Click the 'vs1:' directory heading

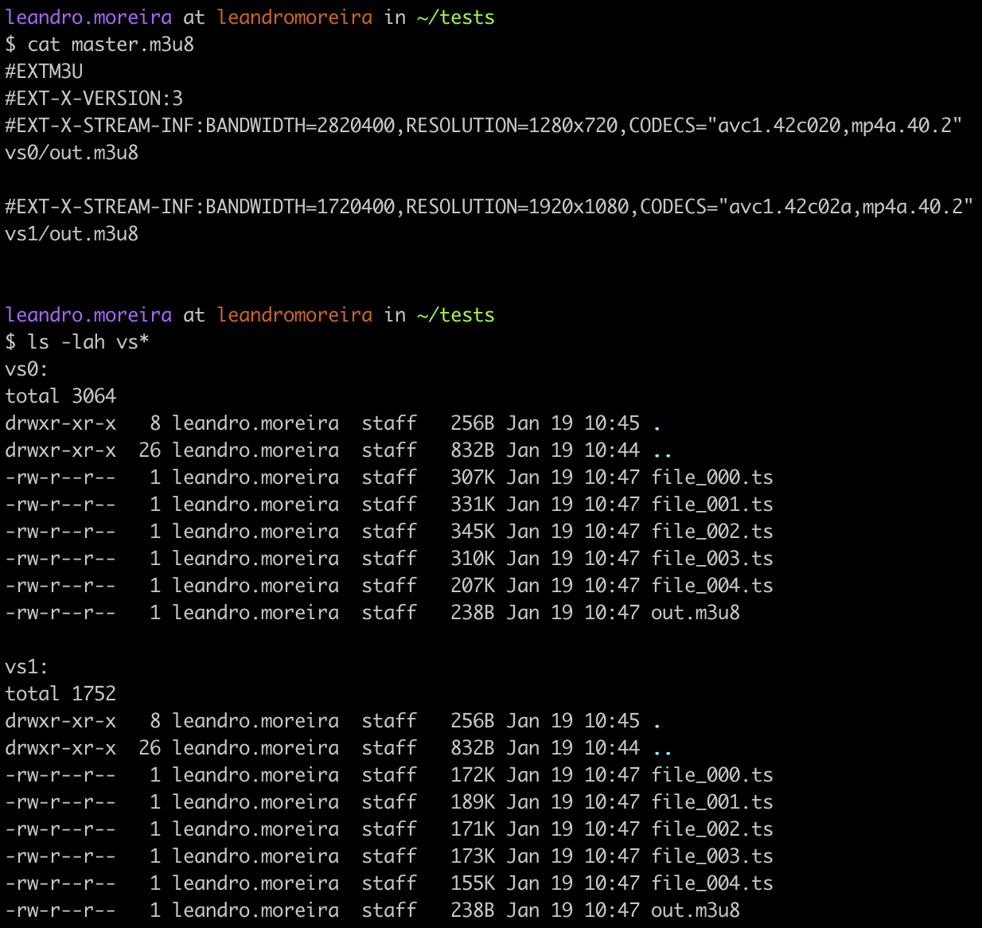26,667
